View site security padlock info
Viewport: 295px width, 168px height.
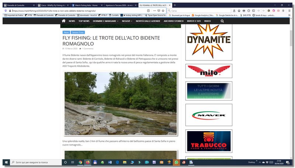tap(10, 11)
